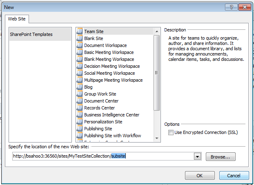Select Publishing Site with Workflow label
Screen dimensions: 254x185
point(113,136)
